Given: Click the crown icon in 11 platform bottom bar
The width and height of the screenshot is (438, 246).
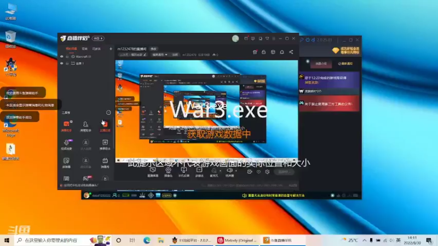Looking at the screenshot, I should click(142, 196).
